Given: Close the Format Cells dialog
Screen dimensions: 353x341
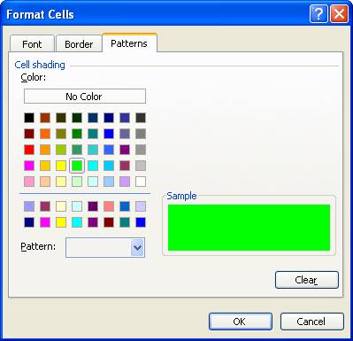Looking at the screenshot, I should [x=339, y=13].
